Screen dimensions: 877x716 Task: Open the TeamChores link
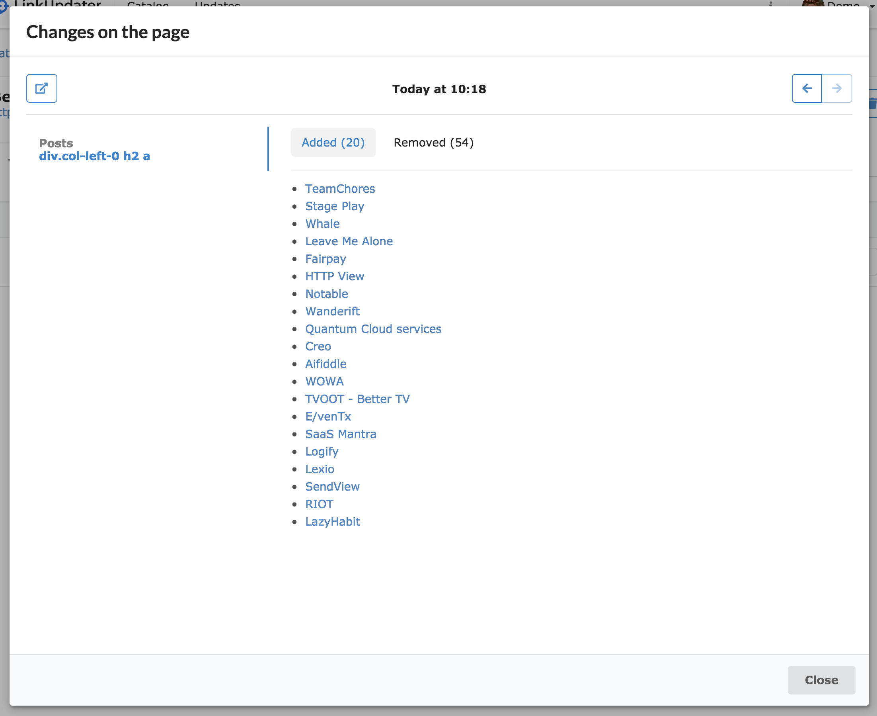pyautogui.click(x=339, y=189)
